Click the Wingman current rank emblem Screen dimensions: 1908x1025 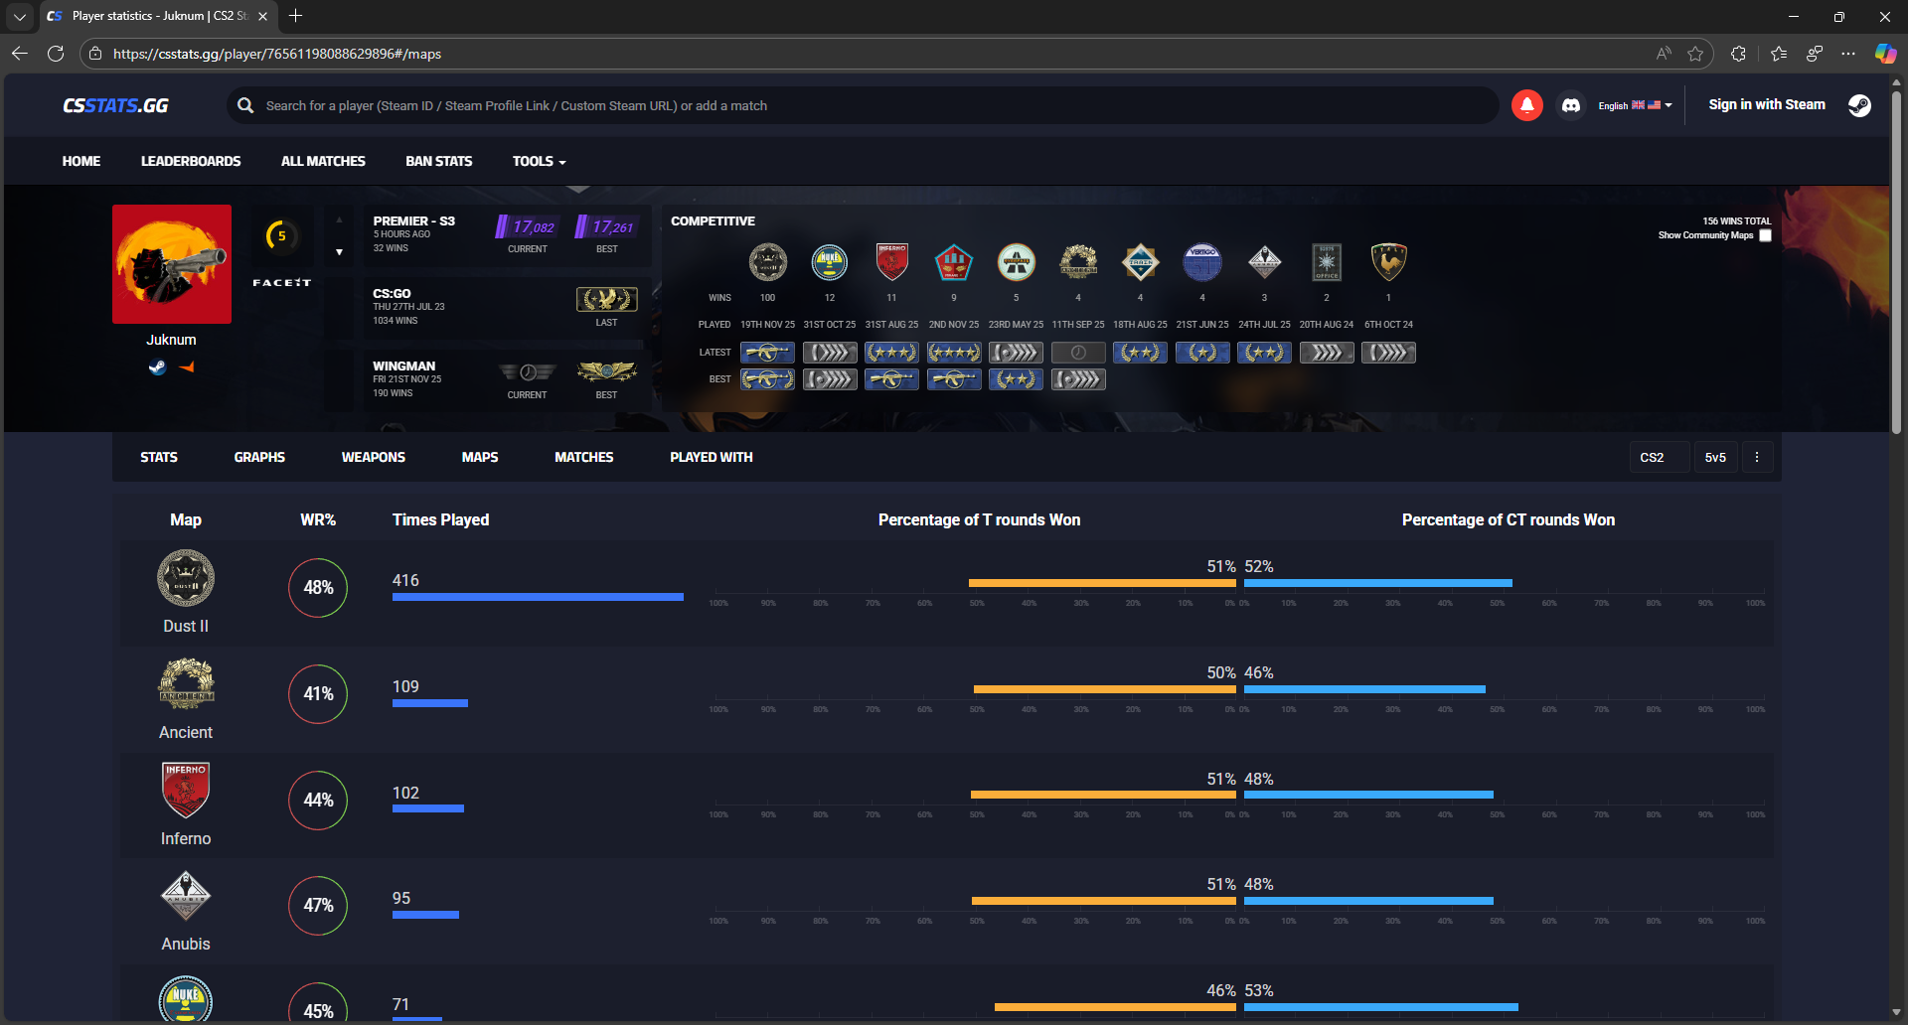tap(528, 371)
